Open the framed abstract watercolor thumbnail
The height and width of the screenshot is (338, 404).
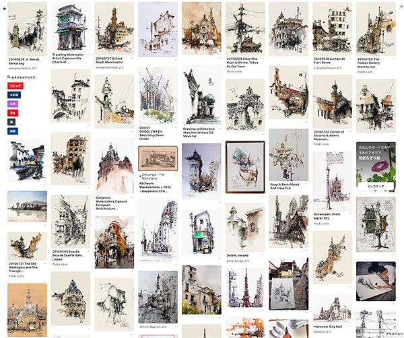pyautogui.click(x=245, y=167)
